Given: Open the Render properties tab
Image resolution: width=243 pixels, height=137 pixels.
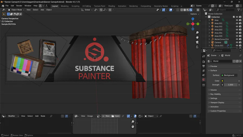Looking at the screenshot, I should coord(204,62).
